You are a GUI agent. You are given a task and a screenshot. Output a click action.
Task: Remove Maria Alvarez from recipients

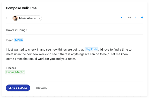click(x=39, y=18)
